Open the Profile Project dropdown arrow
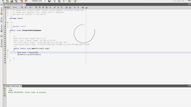Image resolution: width=191 pixels, height=107 pixels. pos(77,1)
